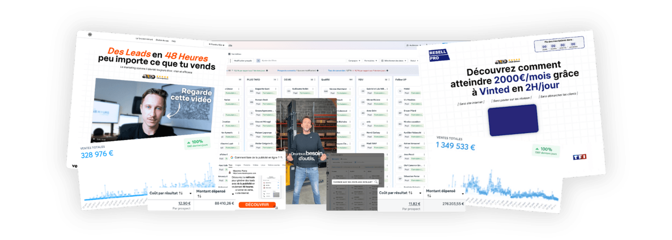
Task: Click the TF1 logo
Action: coord(579,157)
